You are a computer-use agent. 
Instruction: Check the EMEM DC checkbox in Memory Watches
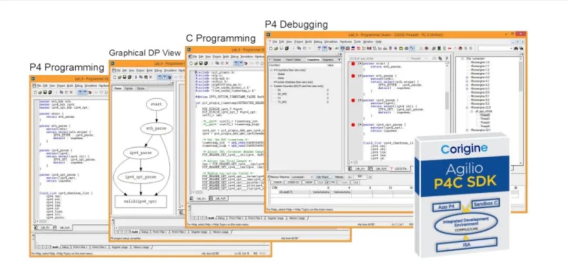tap(286, 182)
